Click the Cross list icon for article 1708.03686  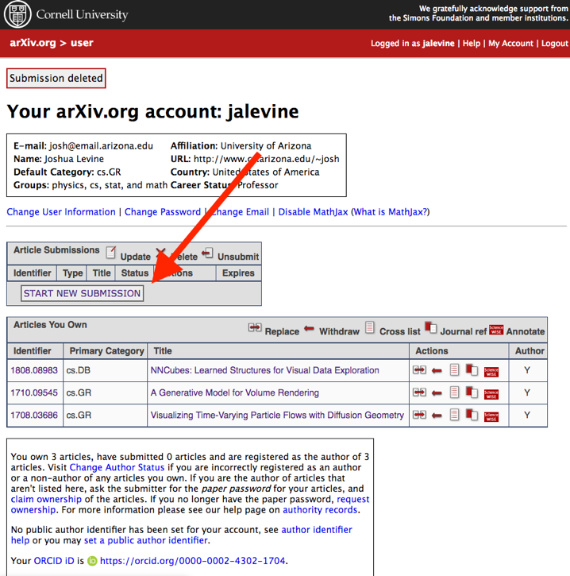[454, 415]
